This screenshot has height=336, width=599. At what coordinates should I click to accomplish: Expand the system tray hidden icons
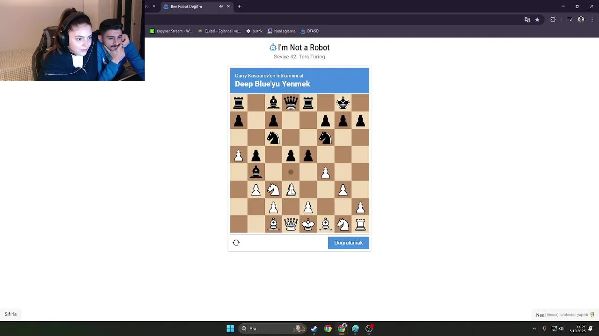(x=534, y=329)
